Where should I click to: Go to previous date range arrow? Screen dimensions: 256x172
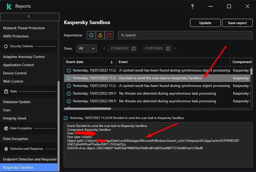104,48
